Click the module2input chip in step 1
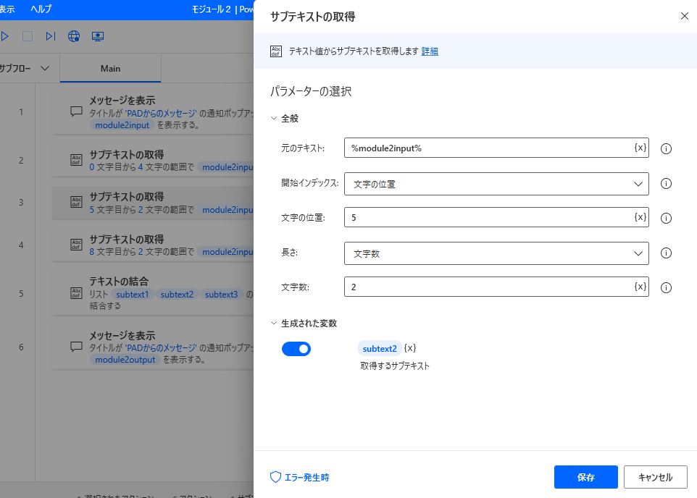This screenshot has height=498, width=697. point(122,124)
